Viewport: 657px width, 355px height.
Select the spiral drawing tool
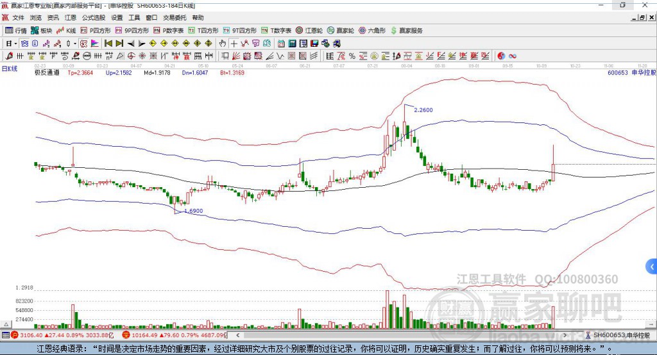click(65, 56)
